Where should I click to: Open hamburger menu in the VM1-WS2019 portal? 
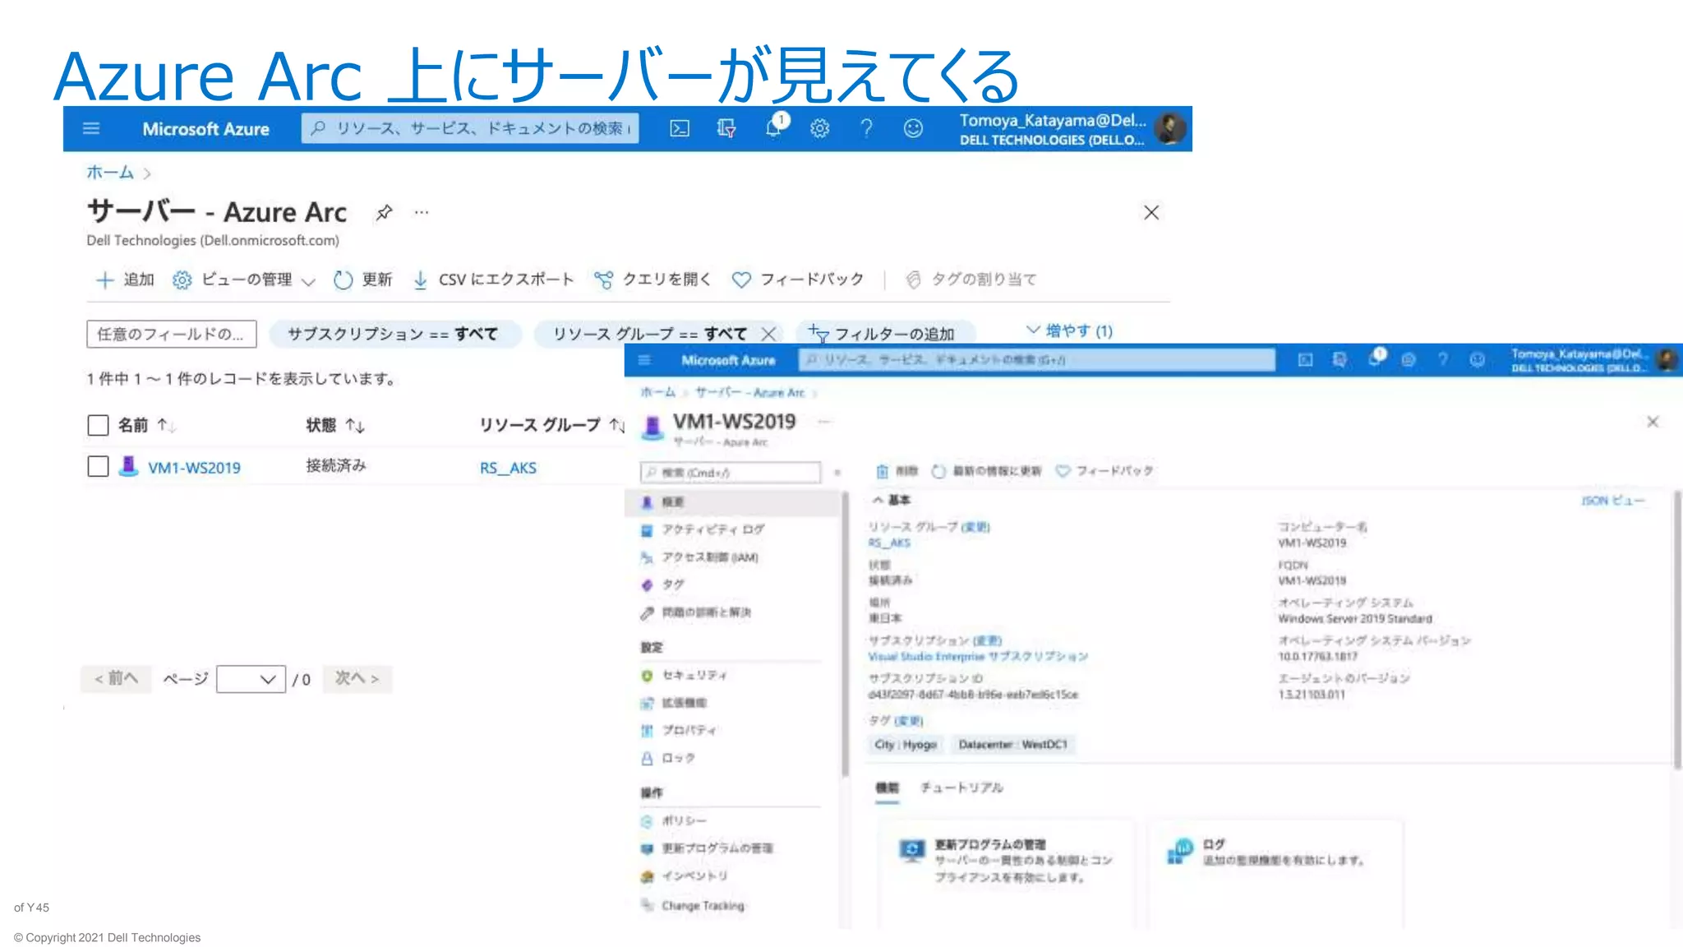click(x=644, y=360)
